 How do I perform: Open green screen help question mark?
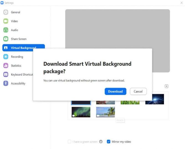101,142
